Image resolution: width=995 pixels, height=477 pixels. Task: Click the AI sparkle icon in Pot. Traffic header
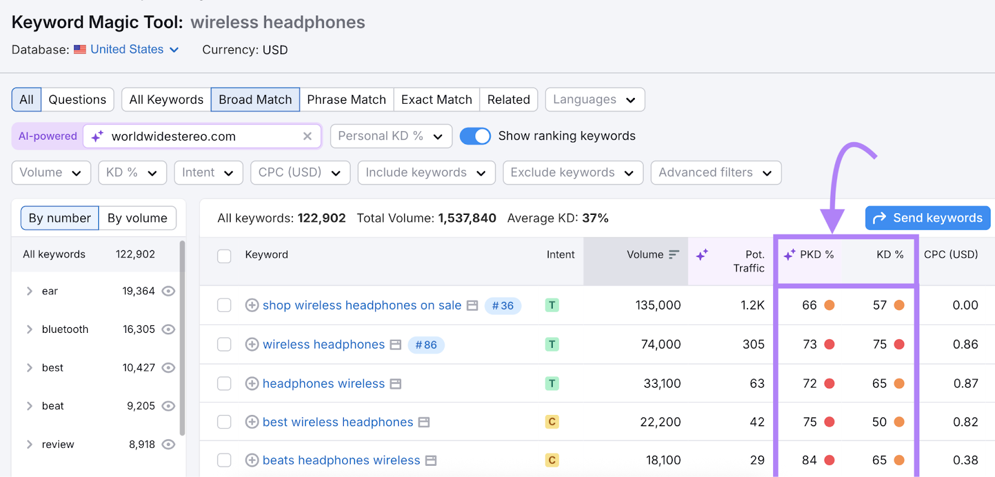point(702,255)
